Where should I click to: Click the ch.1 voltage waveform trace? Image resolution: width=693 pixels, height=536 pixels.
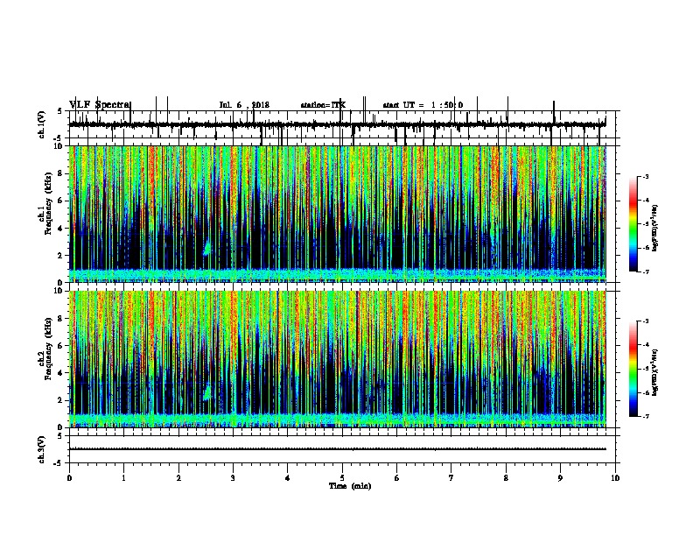coord(337,124)
